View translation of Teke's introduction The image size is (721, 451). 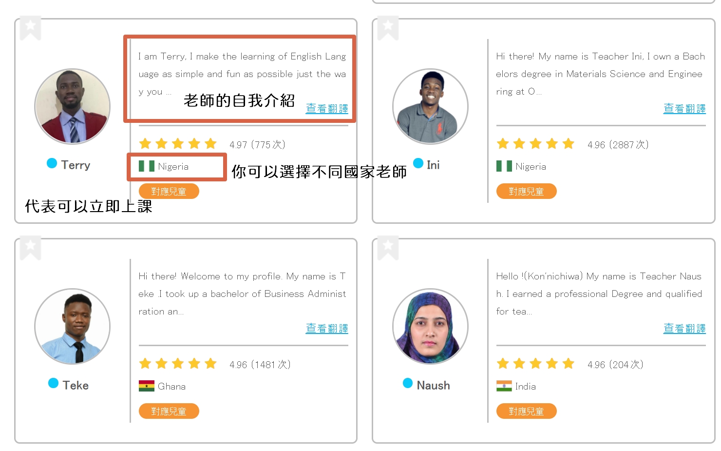coord(327,328)
